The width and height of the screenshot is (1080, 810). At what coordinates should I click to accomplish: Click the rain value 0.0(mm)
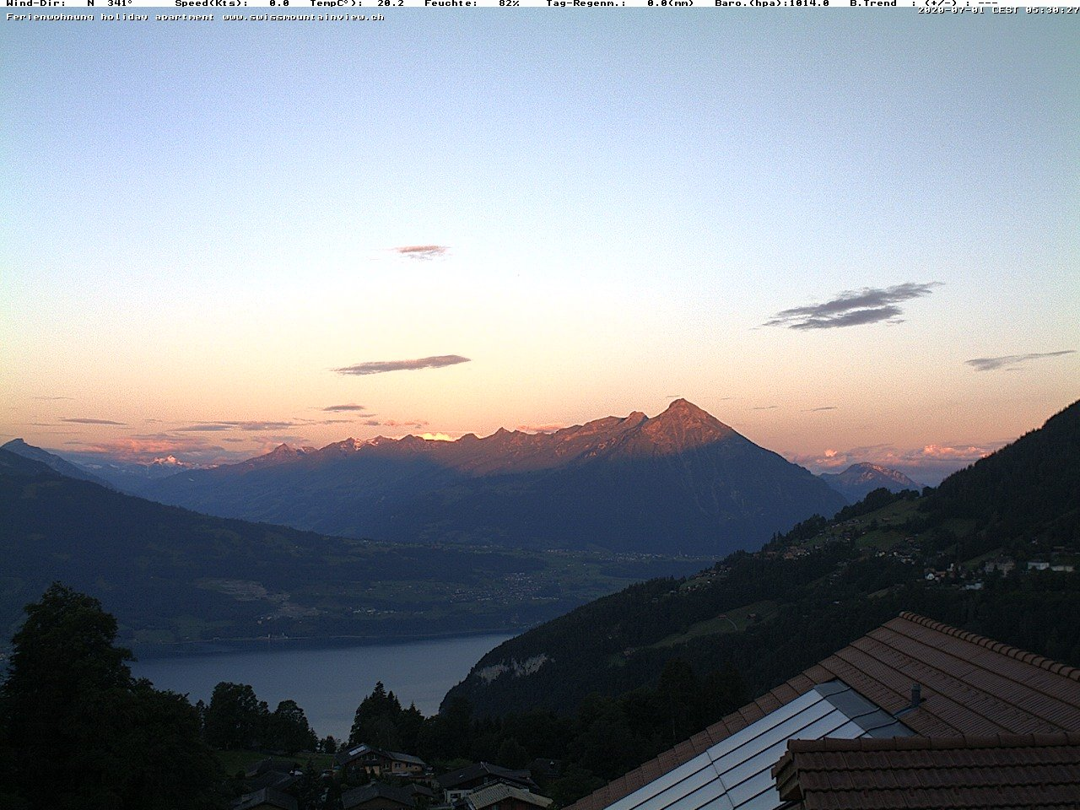click(x=671, y=3)
